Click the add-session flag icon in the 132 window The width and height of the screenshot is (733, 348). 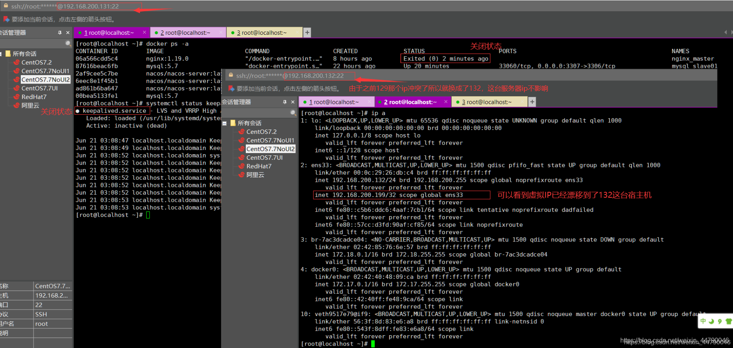[x=231, y=89]
